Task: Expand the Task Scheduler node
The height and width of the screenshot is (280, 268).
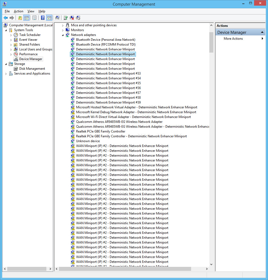Action: pyautogui.click(x=11, y=35)
